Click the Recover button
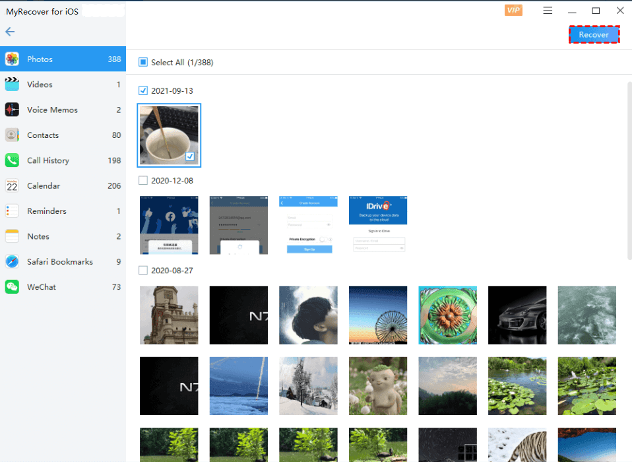Viewport: 632px width, 462px height. (594, 35)
